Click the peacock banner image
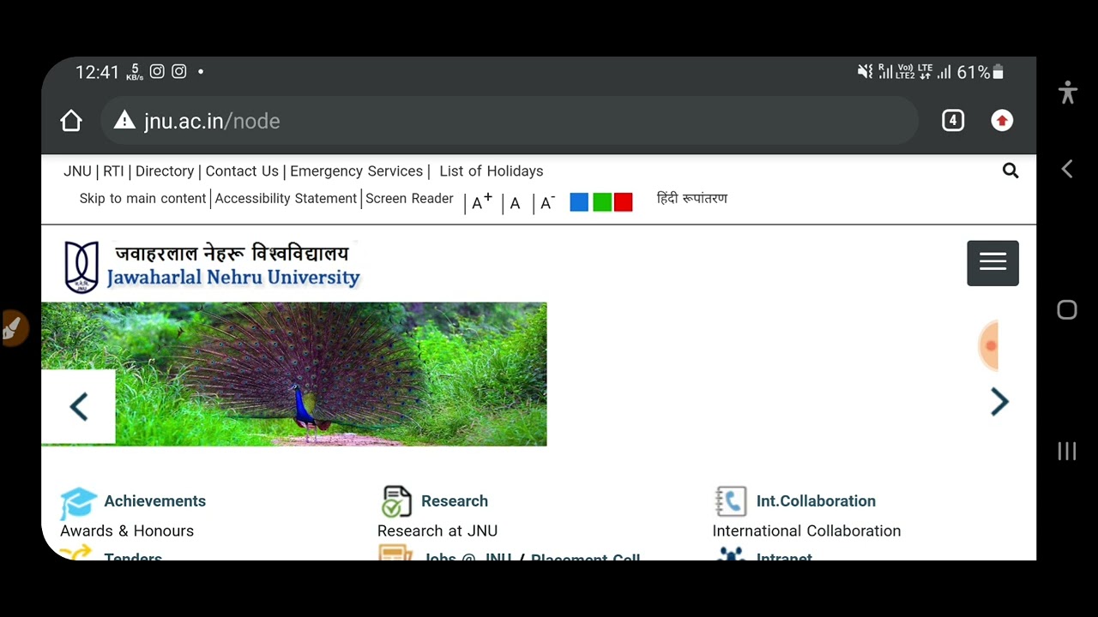The height and width of the screenshot is (617, 1098). [294, 374]
